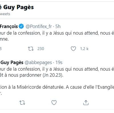
Task: Like the abbepages tweet with the heart
Action: 54,103
